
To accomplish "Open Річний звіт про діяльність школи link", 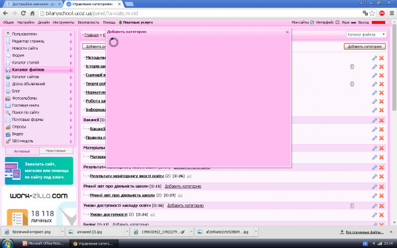I will (122, 195).
